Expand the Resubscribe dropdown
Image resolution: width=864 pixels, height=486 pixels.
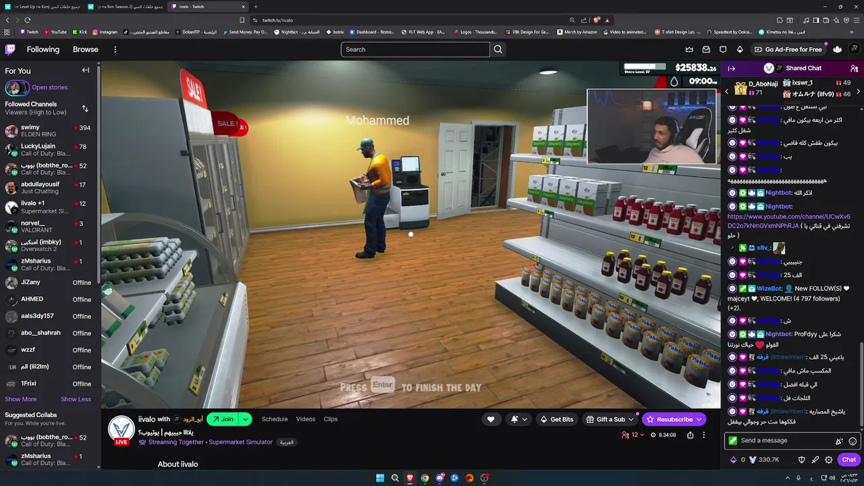pyautogui.click(x=699, y=419)
